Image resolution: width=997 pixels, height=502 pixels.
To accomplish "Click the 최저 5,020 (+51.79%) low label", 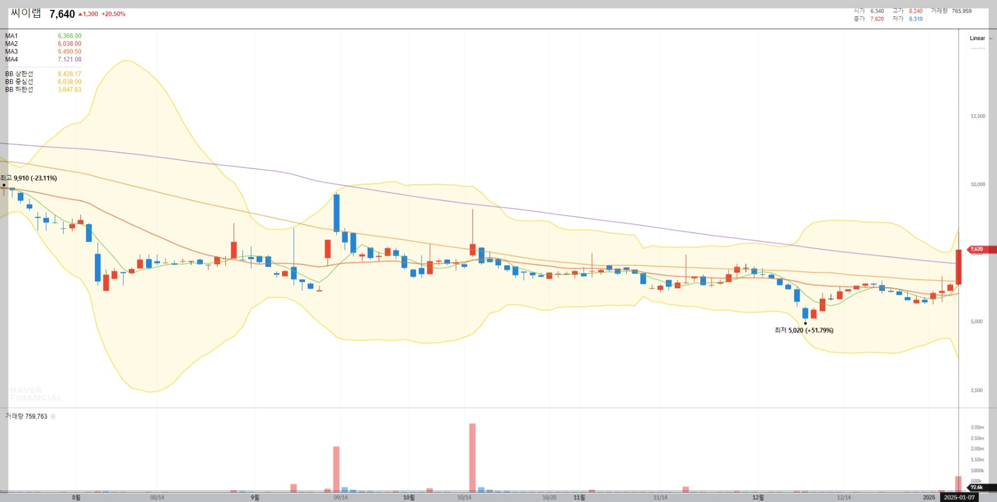I will (x=804, y=330).
